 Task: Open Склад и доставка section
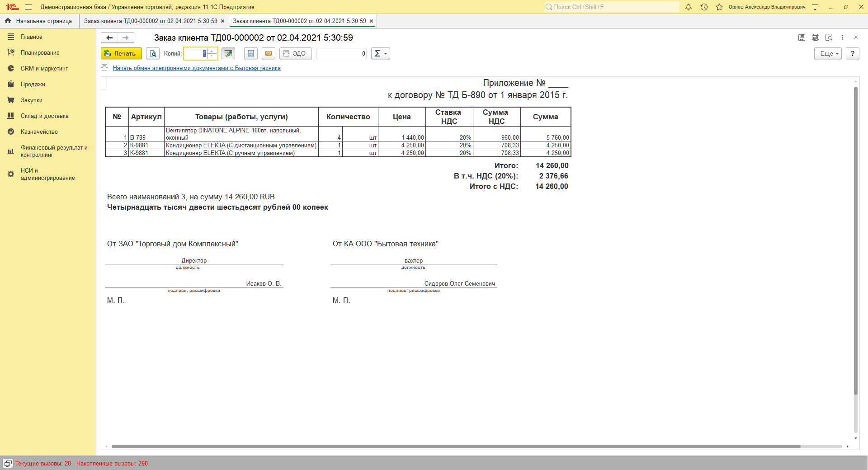(47, 116)
